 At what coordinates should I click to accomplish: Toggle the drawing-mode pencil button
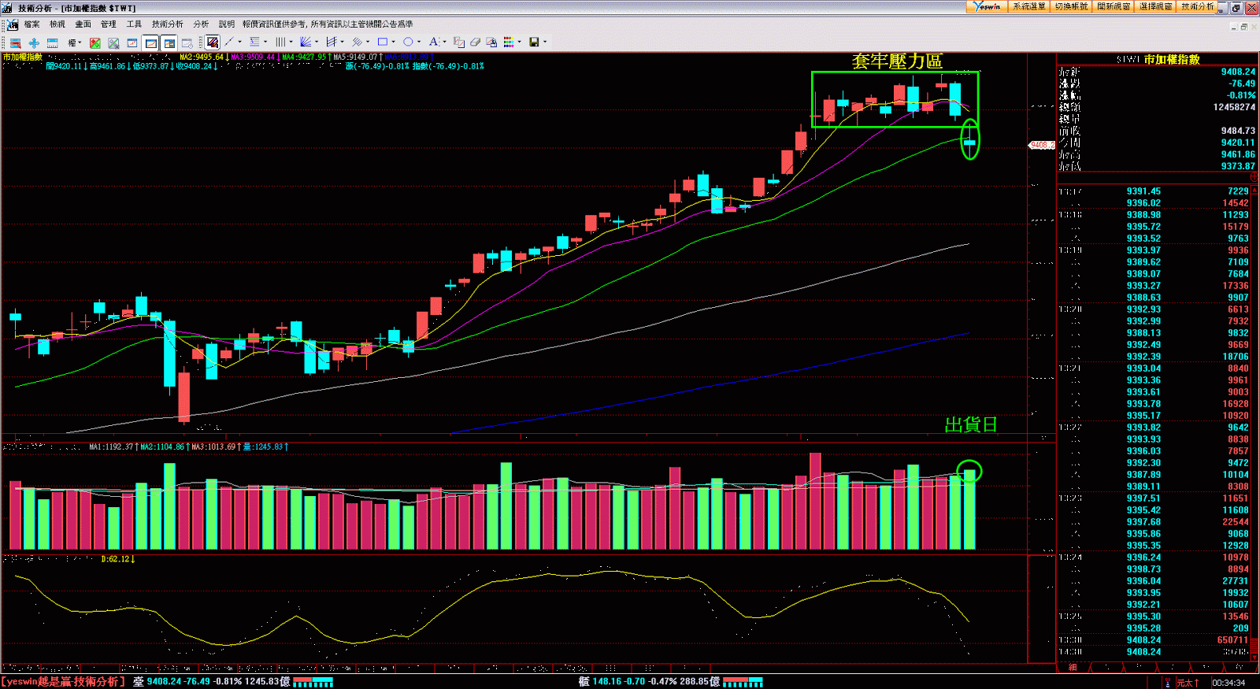(213, 43)
